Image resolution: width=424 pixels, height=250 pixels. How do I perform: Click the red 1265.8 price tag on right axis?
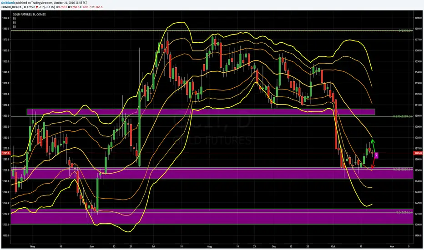coord(418,153)
